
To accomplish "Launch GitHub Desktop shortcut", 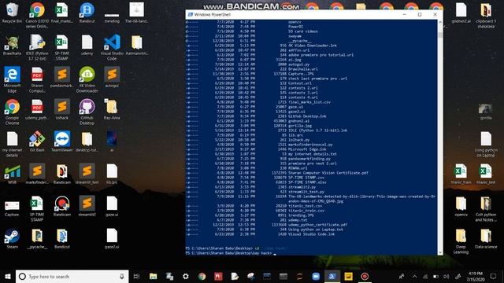I will click(x=87, y=112).
